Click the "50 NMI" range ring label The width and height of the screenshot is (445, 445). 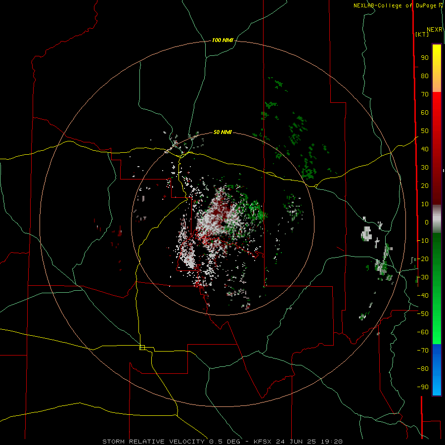point(222,132)
